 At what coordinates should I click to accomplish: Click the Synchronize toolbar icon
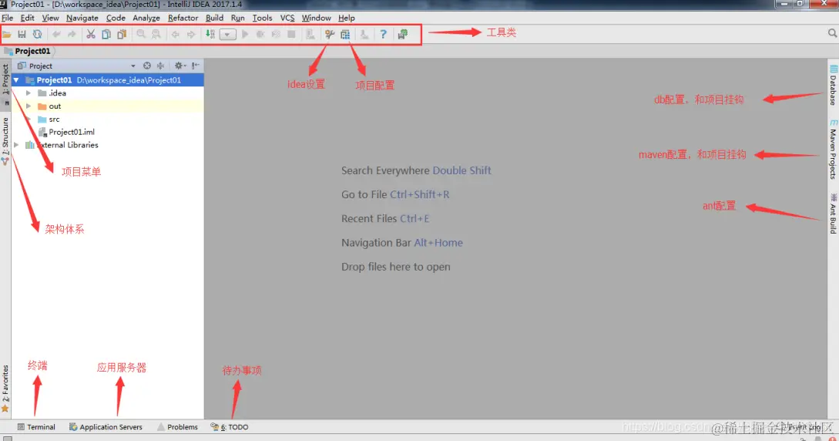37,34
